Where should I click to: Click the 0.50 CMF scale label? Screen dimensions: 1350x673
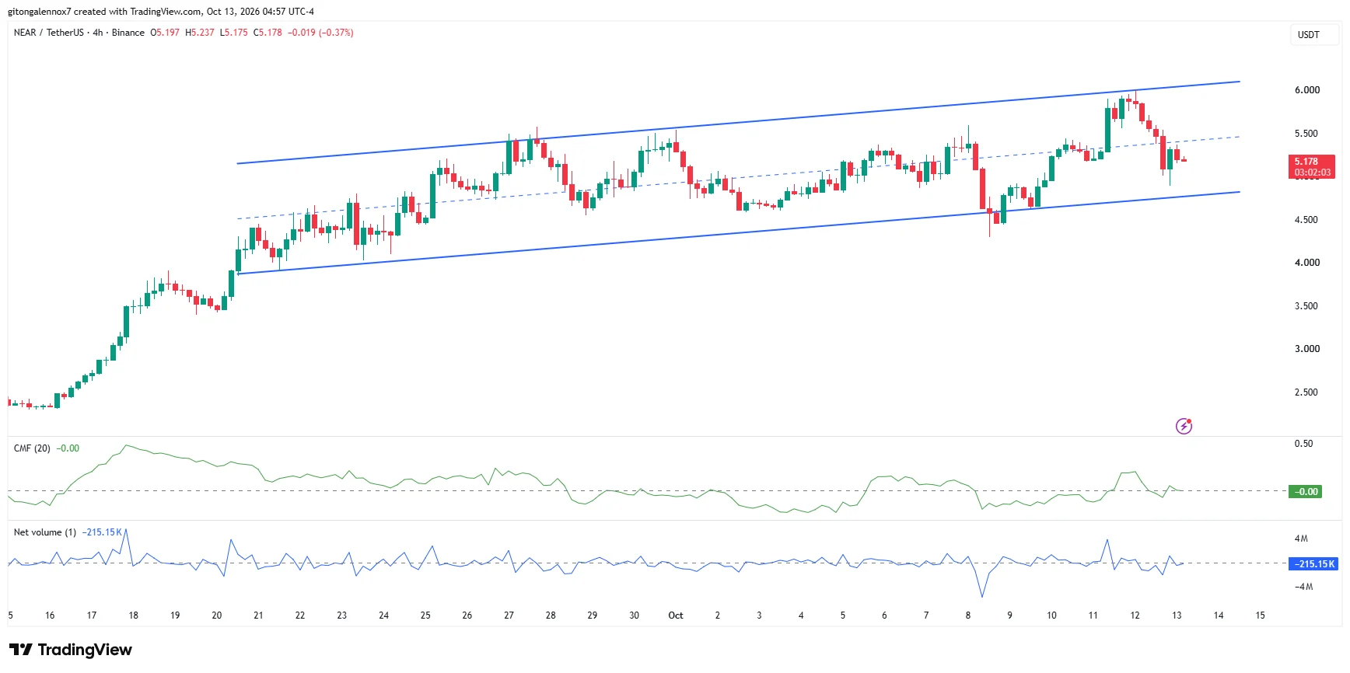[1303, 444]
